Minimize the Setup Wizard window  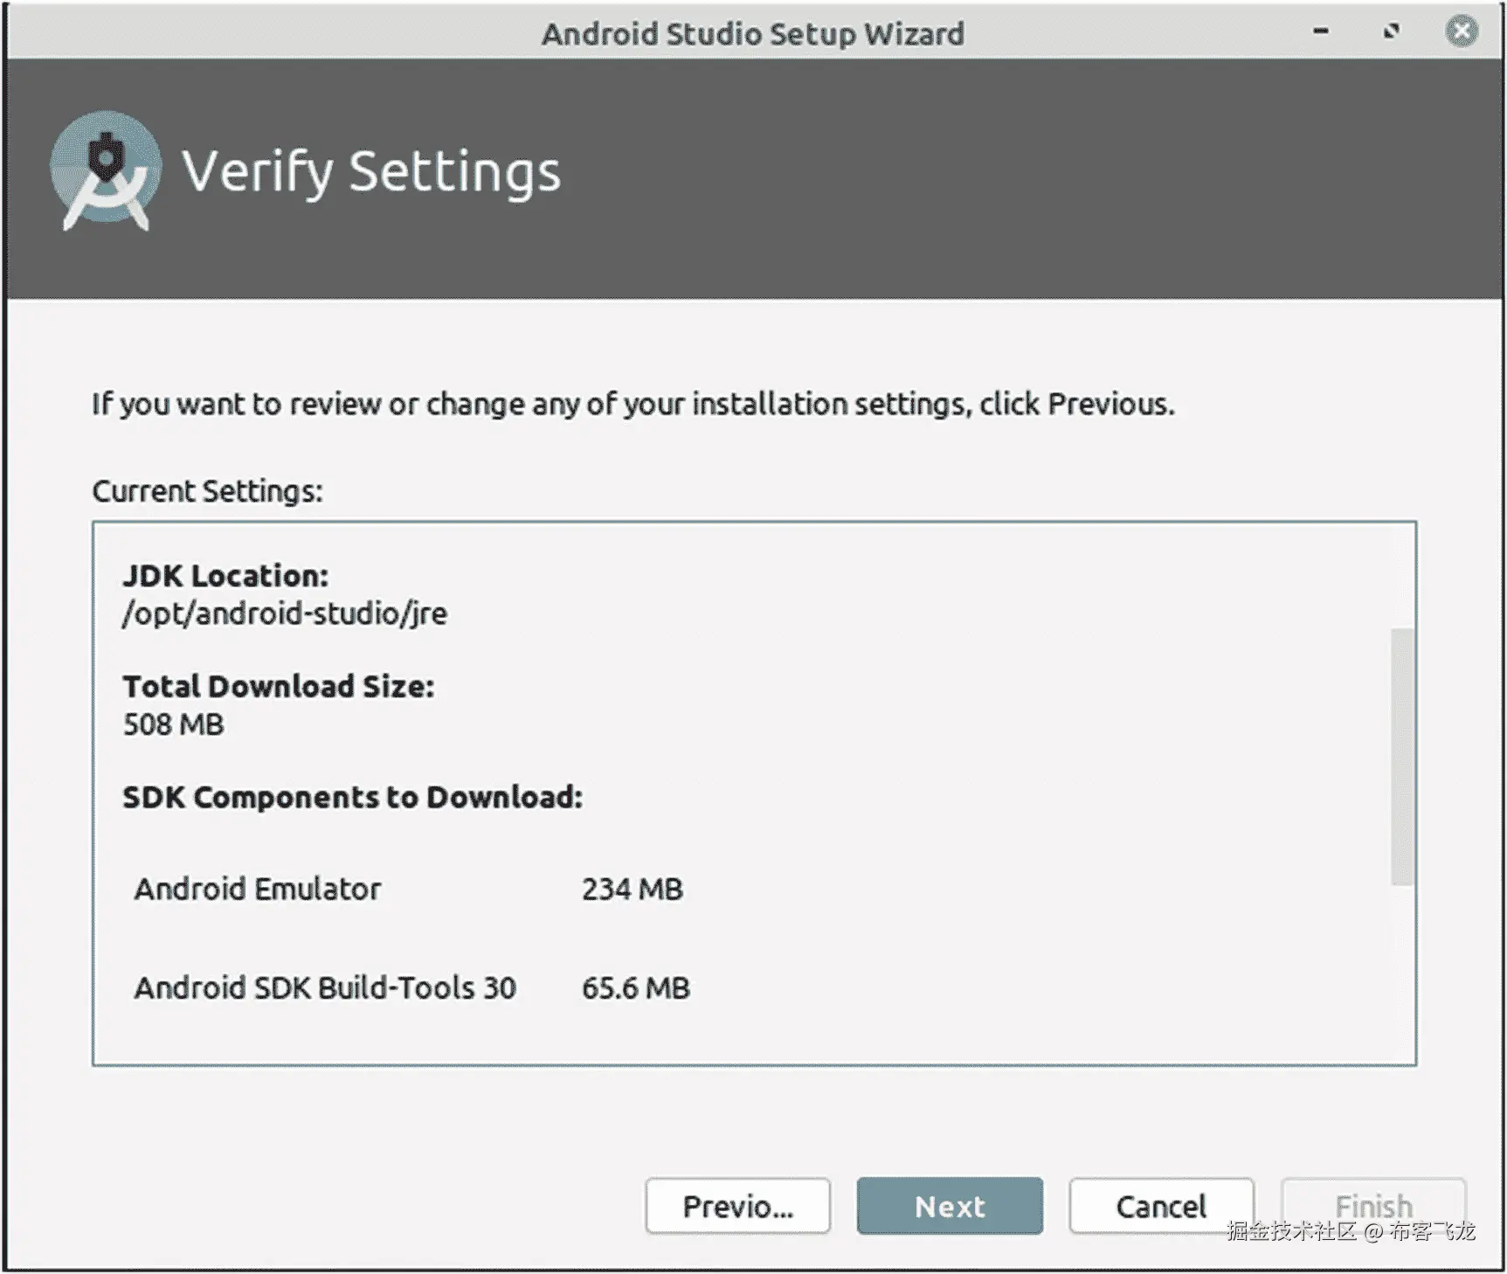click(1320, 32)
